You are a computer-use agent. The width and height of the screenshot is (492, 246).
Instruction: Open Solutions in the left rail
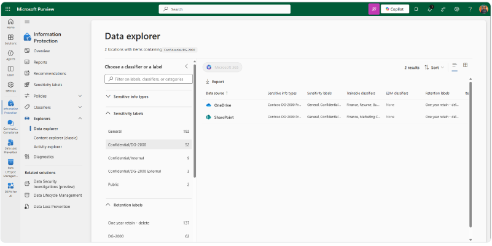pos(10,39)
